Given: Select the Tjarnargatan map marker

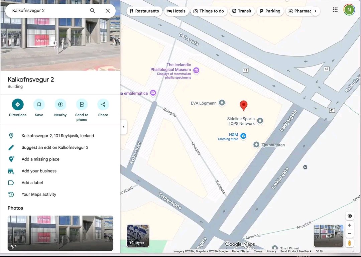Looking at the screenshot, I should [256, 145].
